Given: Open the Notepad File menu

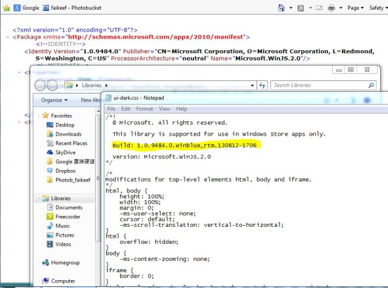Looking at the screenshot, I should coord(112,109).
